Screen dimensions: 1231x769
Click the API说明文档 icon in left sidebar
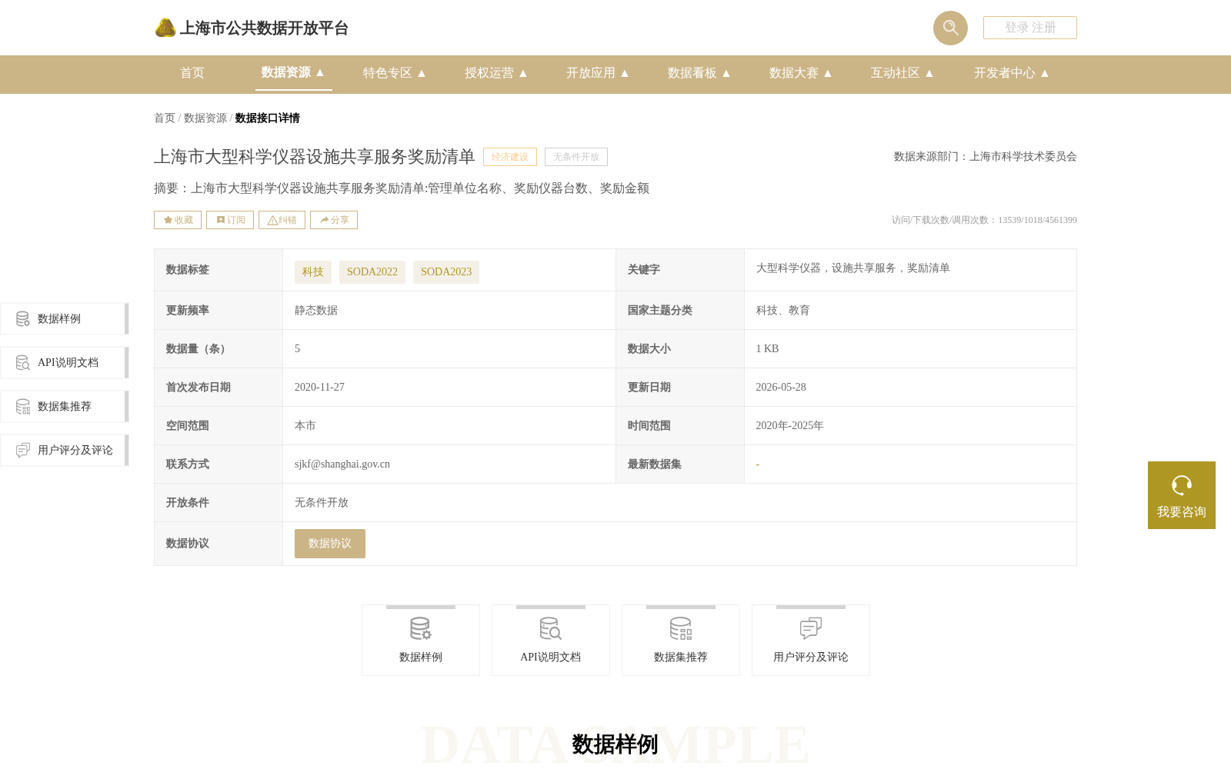(23, 362)
